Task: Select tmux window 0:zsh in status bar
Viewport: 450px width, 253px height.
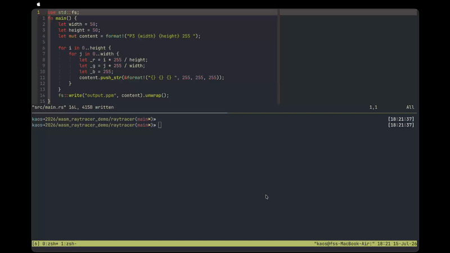Action: [x=50, y=243]
